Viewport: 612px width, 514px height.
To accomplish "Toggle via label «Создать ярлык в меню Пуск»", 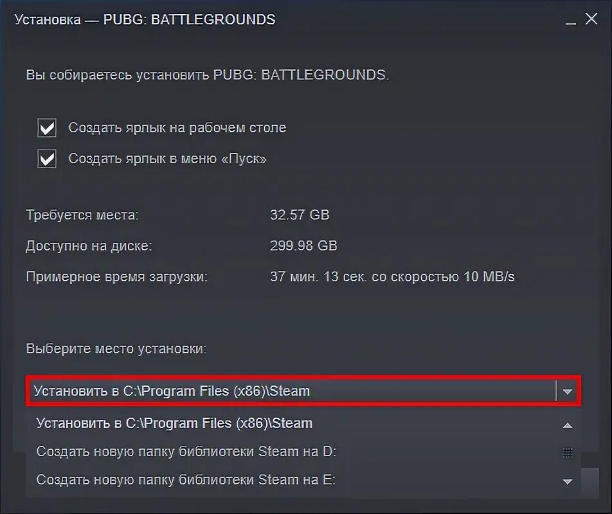I will (x=167, y=159).
